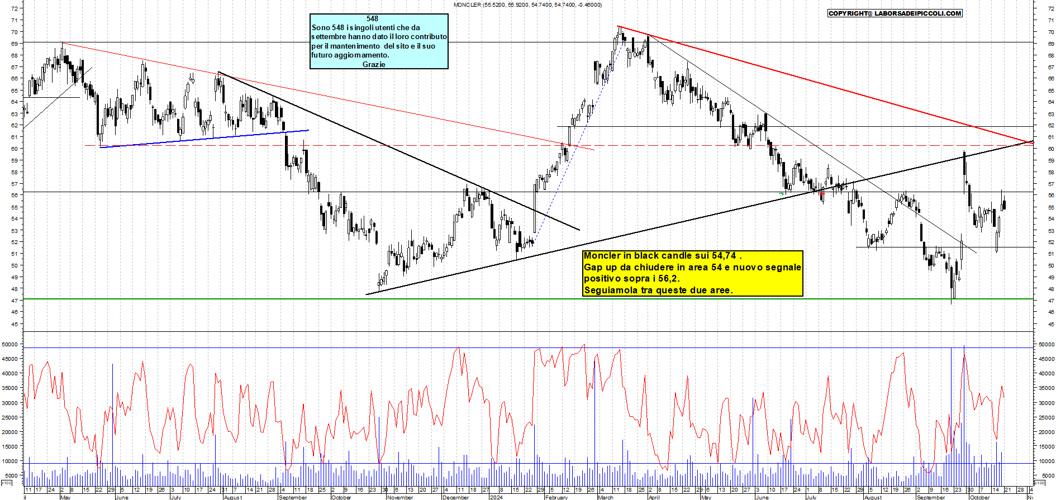The height and width of the screenshot is (500, 1056).
Task: Click the 60 price label on the right axis
Action: pos(1051,149)
